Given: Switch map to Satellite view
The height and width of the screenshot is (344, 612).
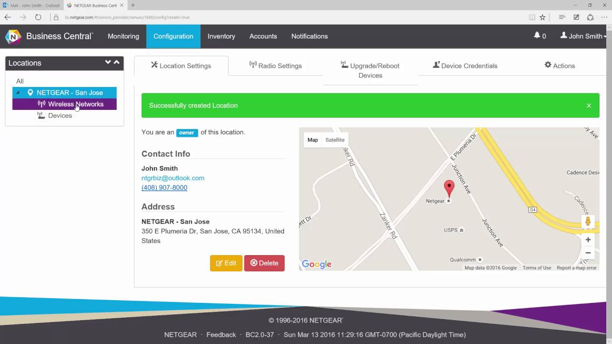Looking at the screenshot, I should coord(335,140).
